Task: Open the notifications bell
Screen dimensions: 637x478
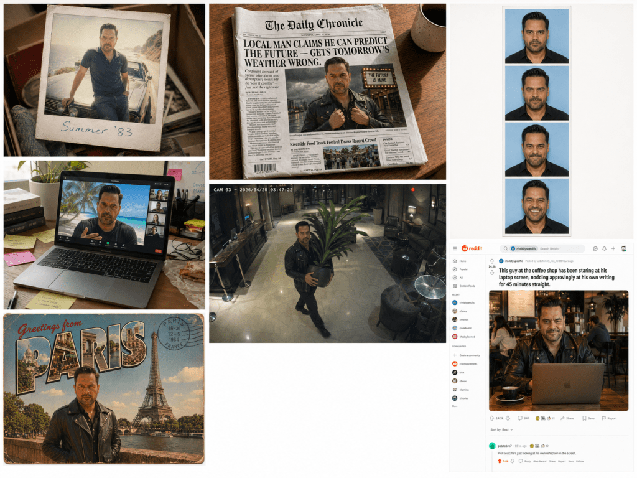Action: click(604, 249)
